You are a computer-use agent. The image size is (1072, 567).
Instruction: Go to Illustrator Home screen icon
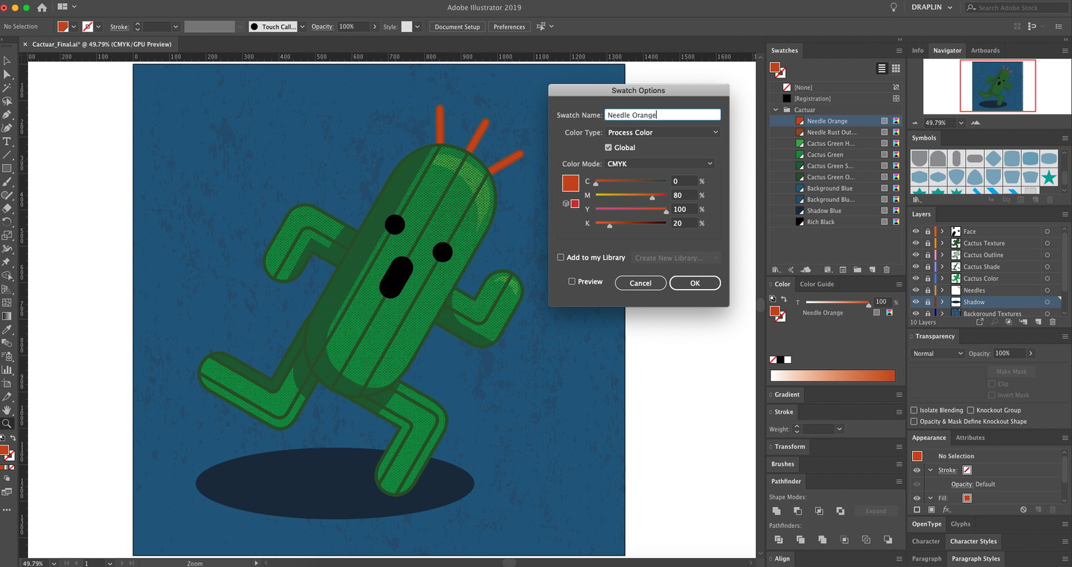point(42,8)
